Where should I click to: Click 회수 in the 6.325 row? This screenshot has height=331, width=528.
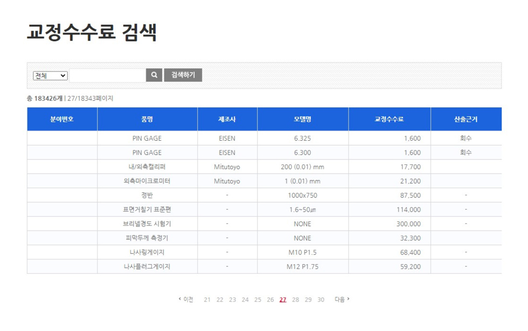click(466, 138)
